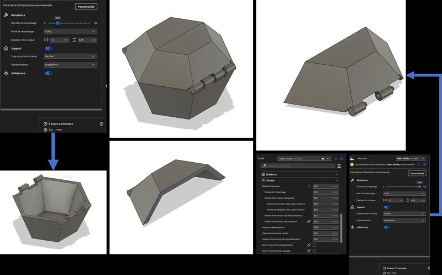
Task: Click the folded lid panel model image
Action: (181, 198)
